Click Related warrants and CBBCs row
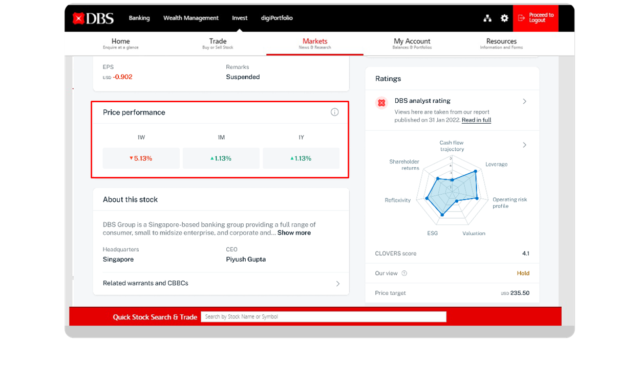640x368 pixels. click(221, 284)
